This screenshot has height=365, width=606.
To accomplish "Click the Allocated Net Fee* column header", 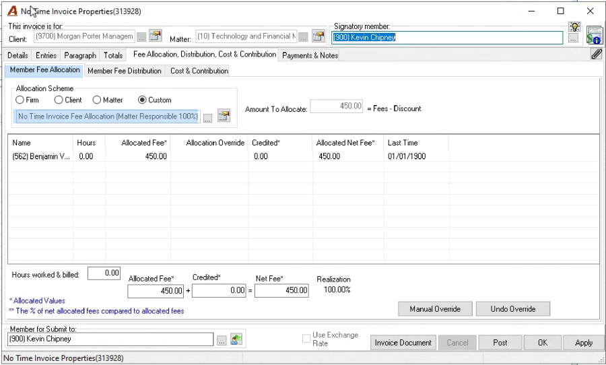I will tap(348, 143).
